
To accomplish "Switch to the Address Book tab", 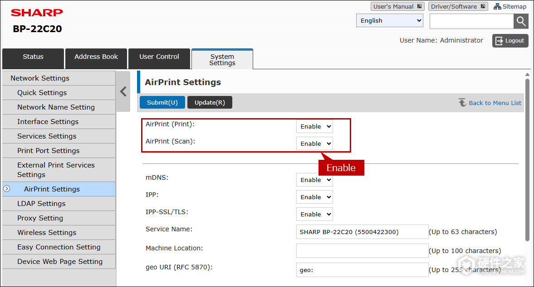I will point(96,59).
